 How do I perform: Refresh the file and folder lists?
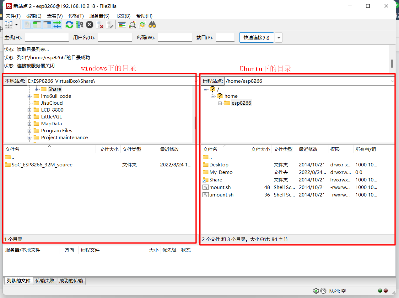69,25
